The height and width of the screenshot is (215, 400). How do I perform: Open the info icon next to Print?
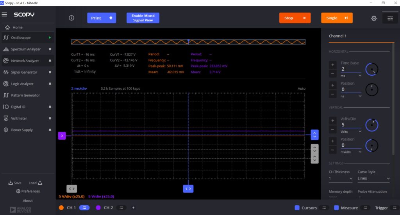point(71,18)
